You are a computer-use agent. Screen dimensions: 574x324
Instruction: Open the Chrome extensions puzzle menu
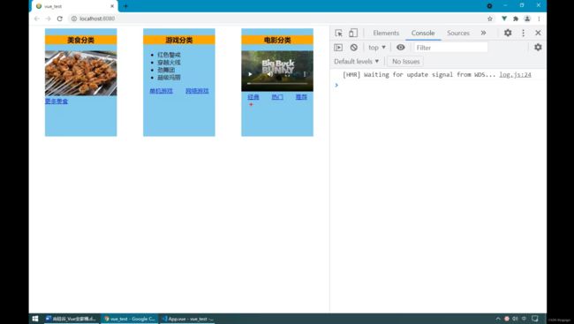(516, 19)
